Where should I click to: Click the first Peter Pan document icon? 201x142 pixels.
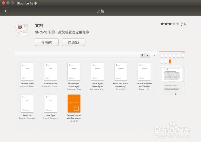pyautogui.click(x=121, y=72)
